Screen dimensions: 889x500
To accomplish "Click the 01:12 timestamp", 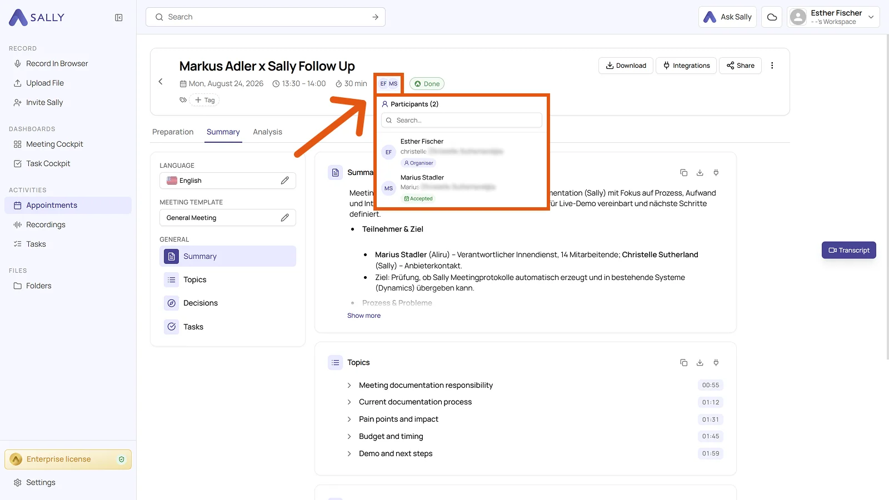I will click(711, 403).
